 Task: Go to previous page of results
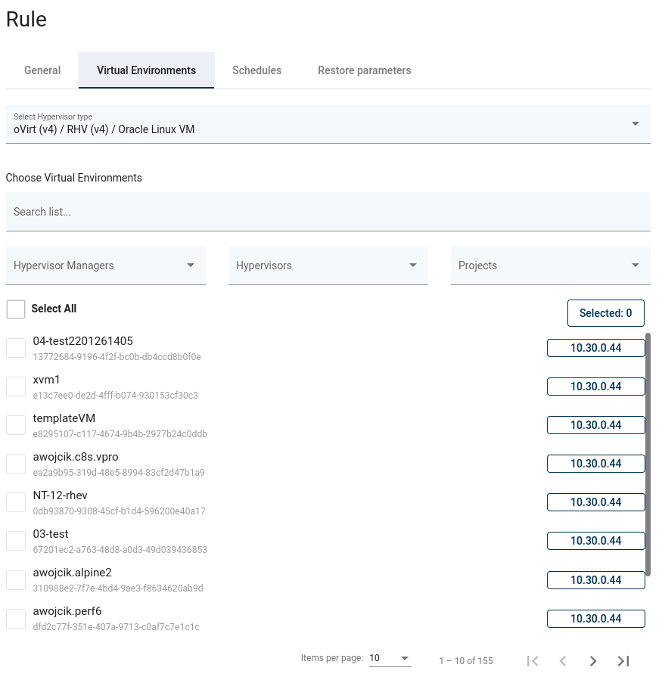point(563,661)
